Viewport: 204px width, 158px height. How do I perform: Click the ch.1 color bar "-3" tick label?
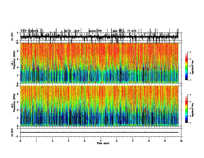(x=190, y=52)
